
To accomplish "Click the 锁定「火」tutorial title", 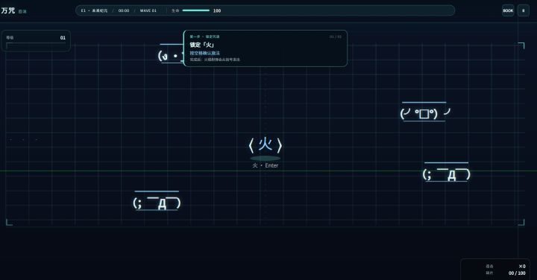I will point(202,45).
